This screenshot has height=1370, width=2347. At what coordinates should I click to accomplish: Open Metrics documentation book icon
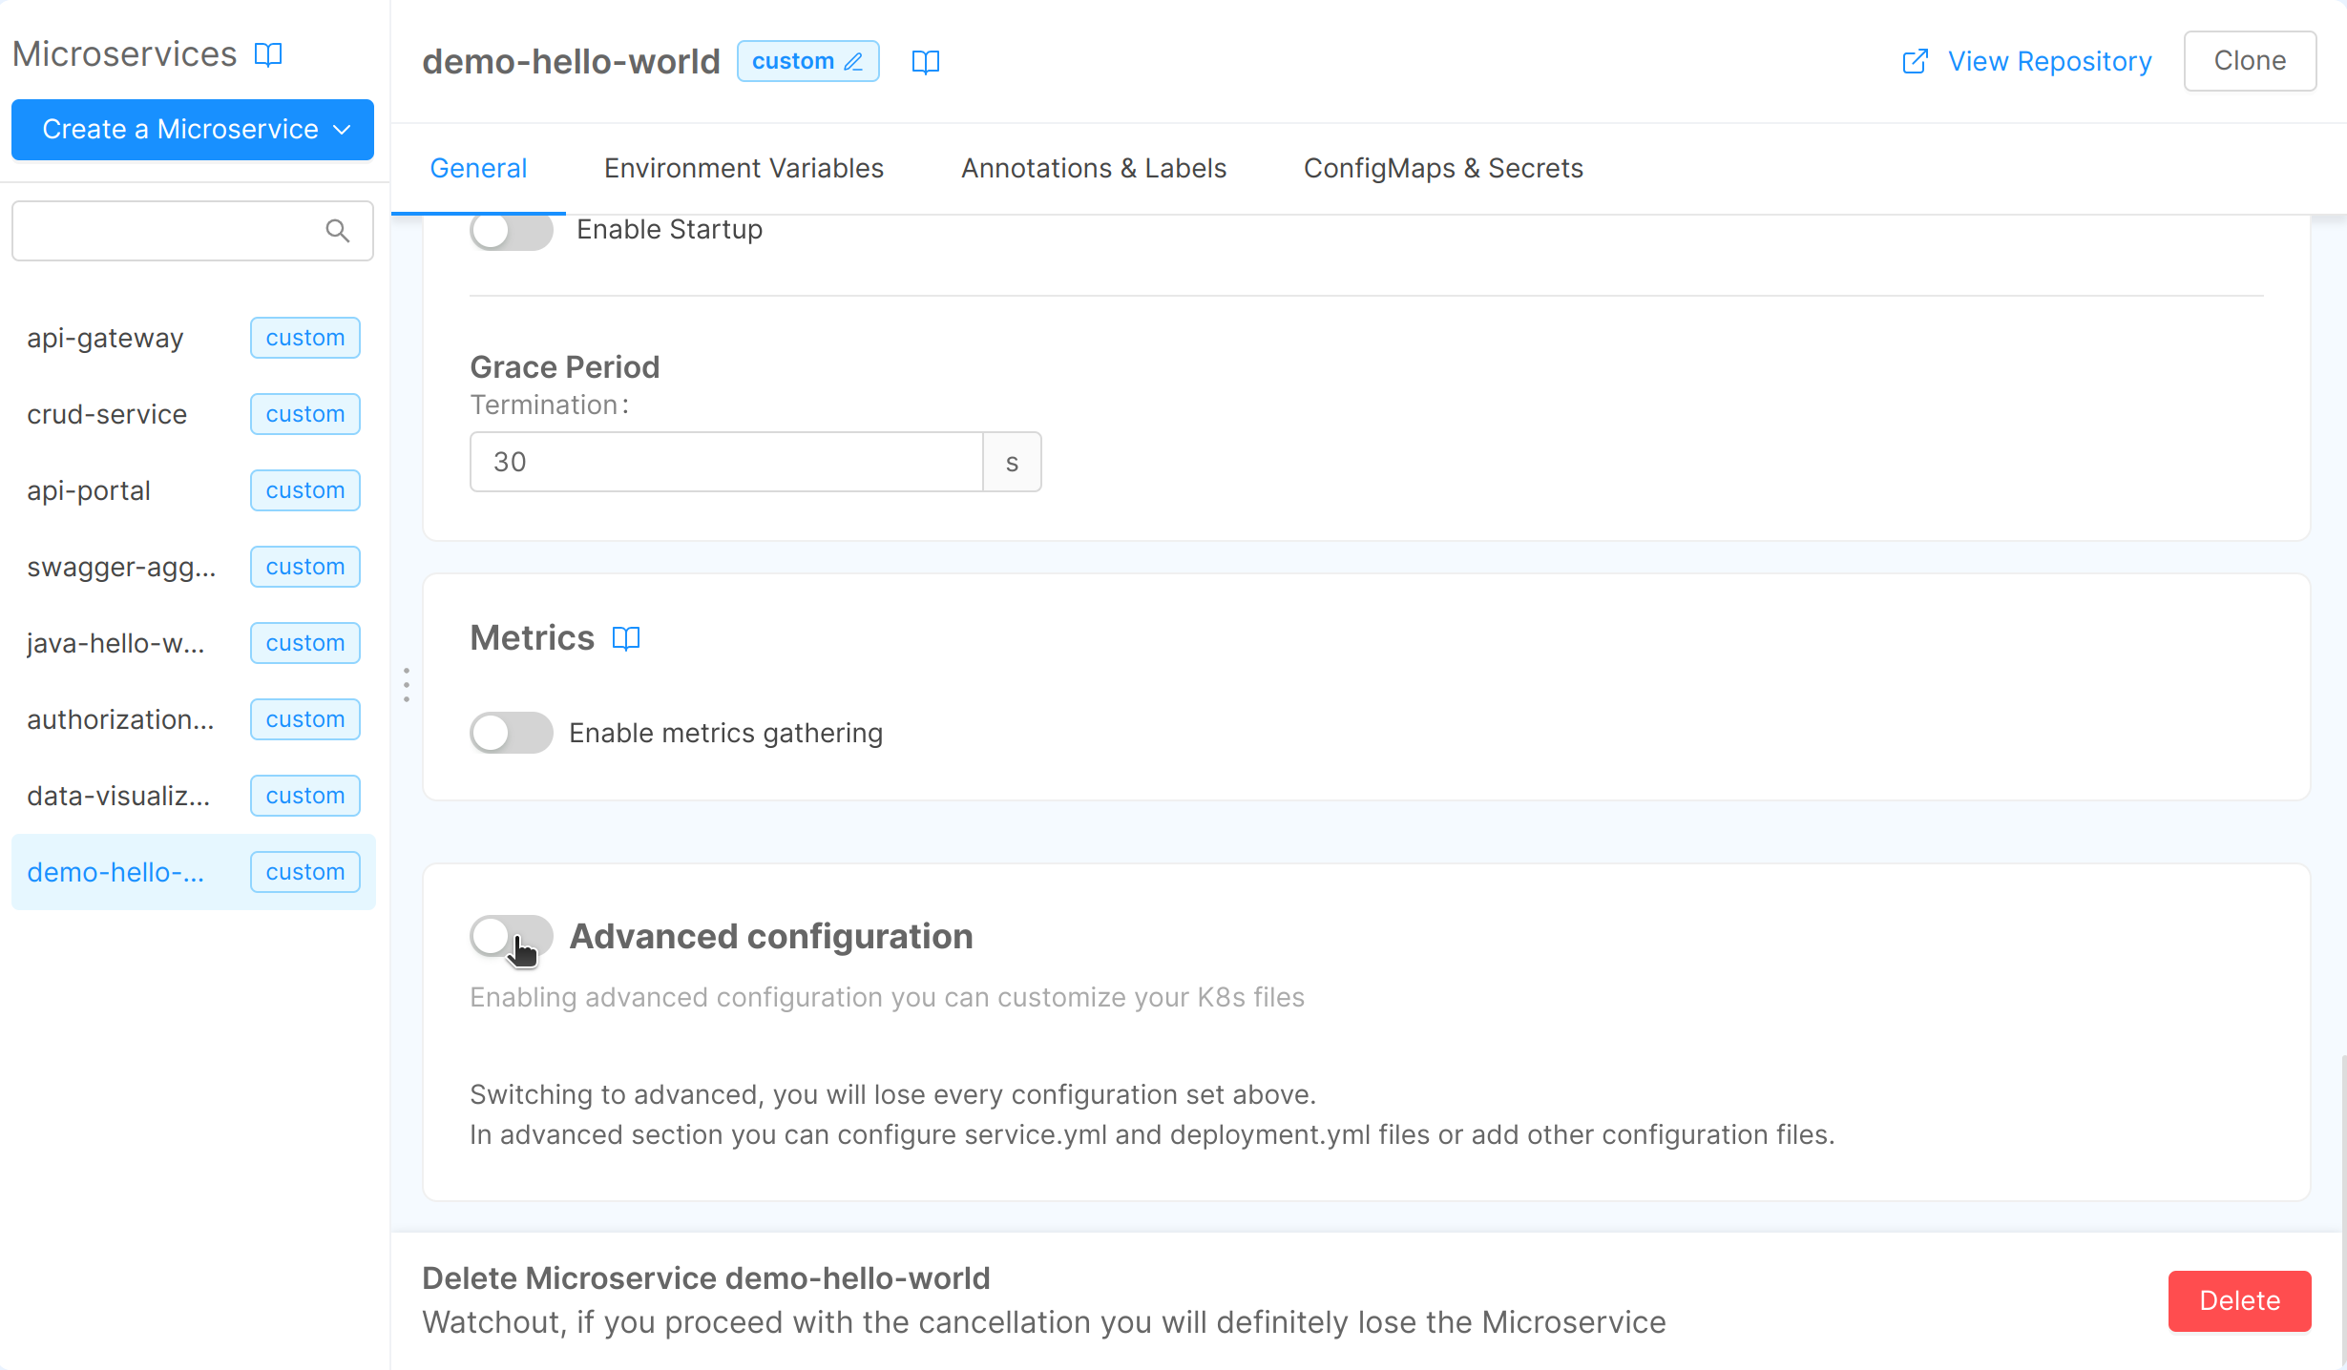(x=626, y=638)
